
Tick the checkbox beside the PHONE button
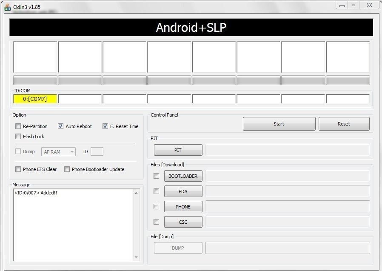[x=157, y=207]
